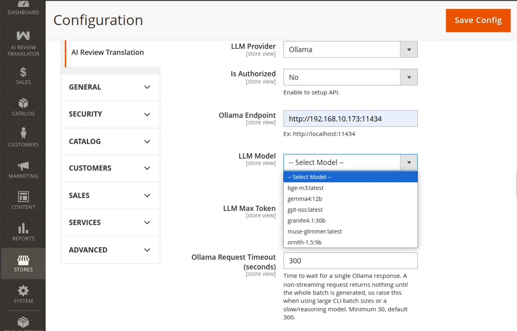The image size is (517, 331).
Task: Expand the Customers configuration section
Action: click(110, 168)
